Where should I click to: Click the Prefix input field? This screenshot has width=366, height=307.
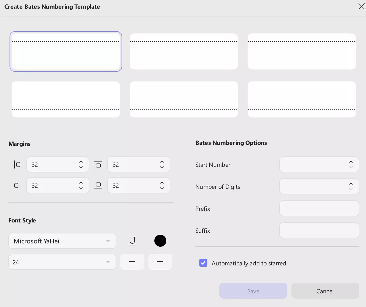click(319, 208)
